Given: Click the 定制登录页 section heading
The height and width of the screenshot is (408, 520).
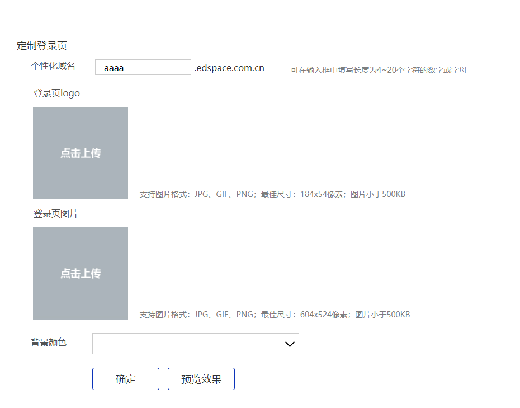Looking at the screenshot, I should coord(42,46).
